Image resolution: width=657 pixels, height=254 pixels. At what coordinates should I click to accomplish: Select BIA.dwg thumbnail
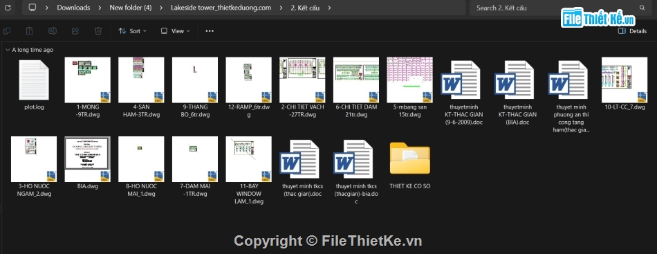88,159
